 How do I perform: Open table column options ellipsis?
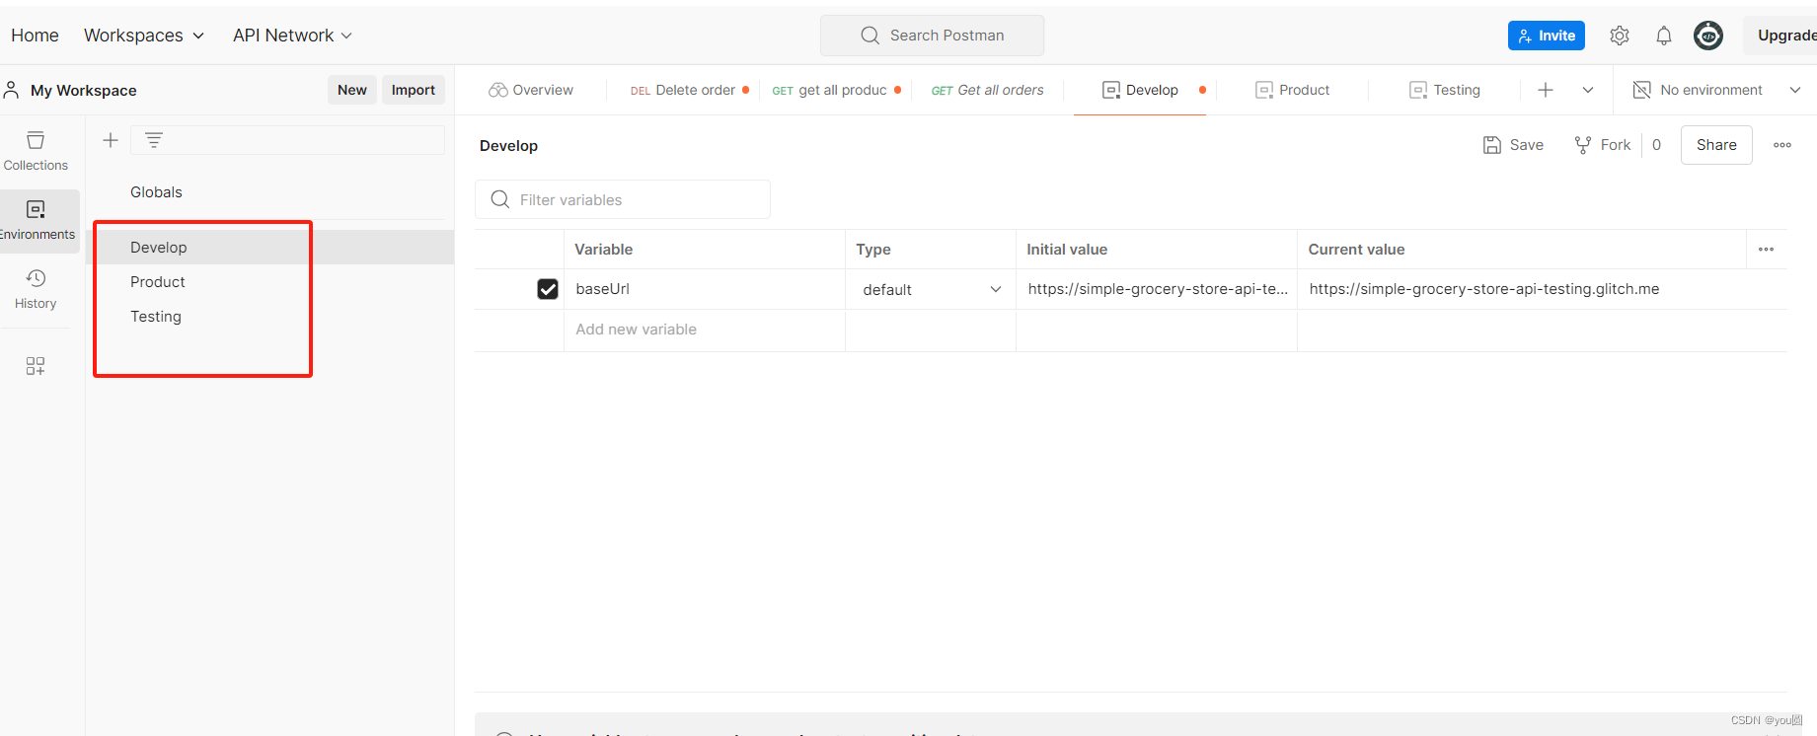pos(1767,250)
